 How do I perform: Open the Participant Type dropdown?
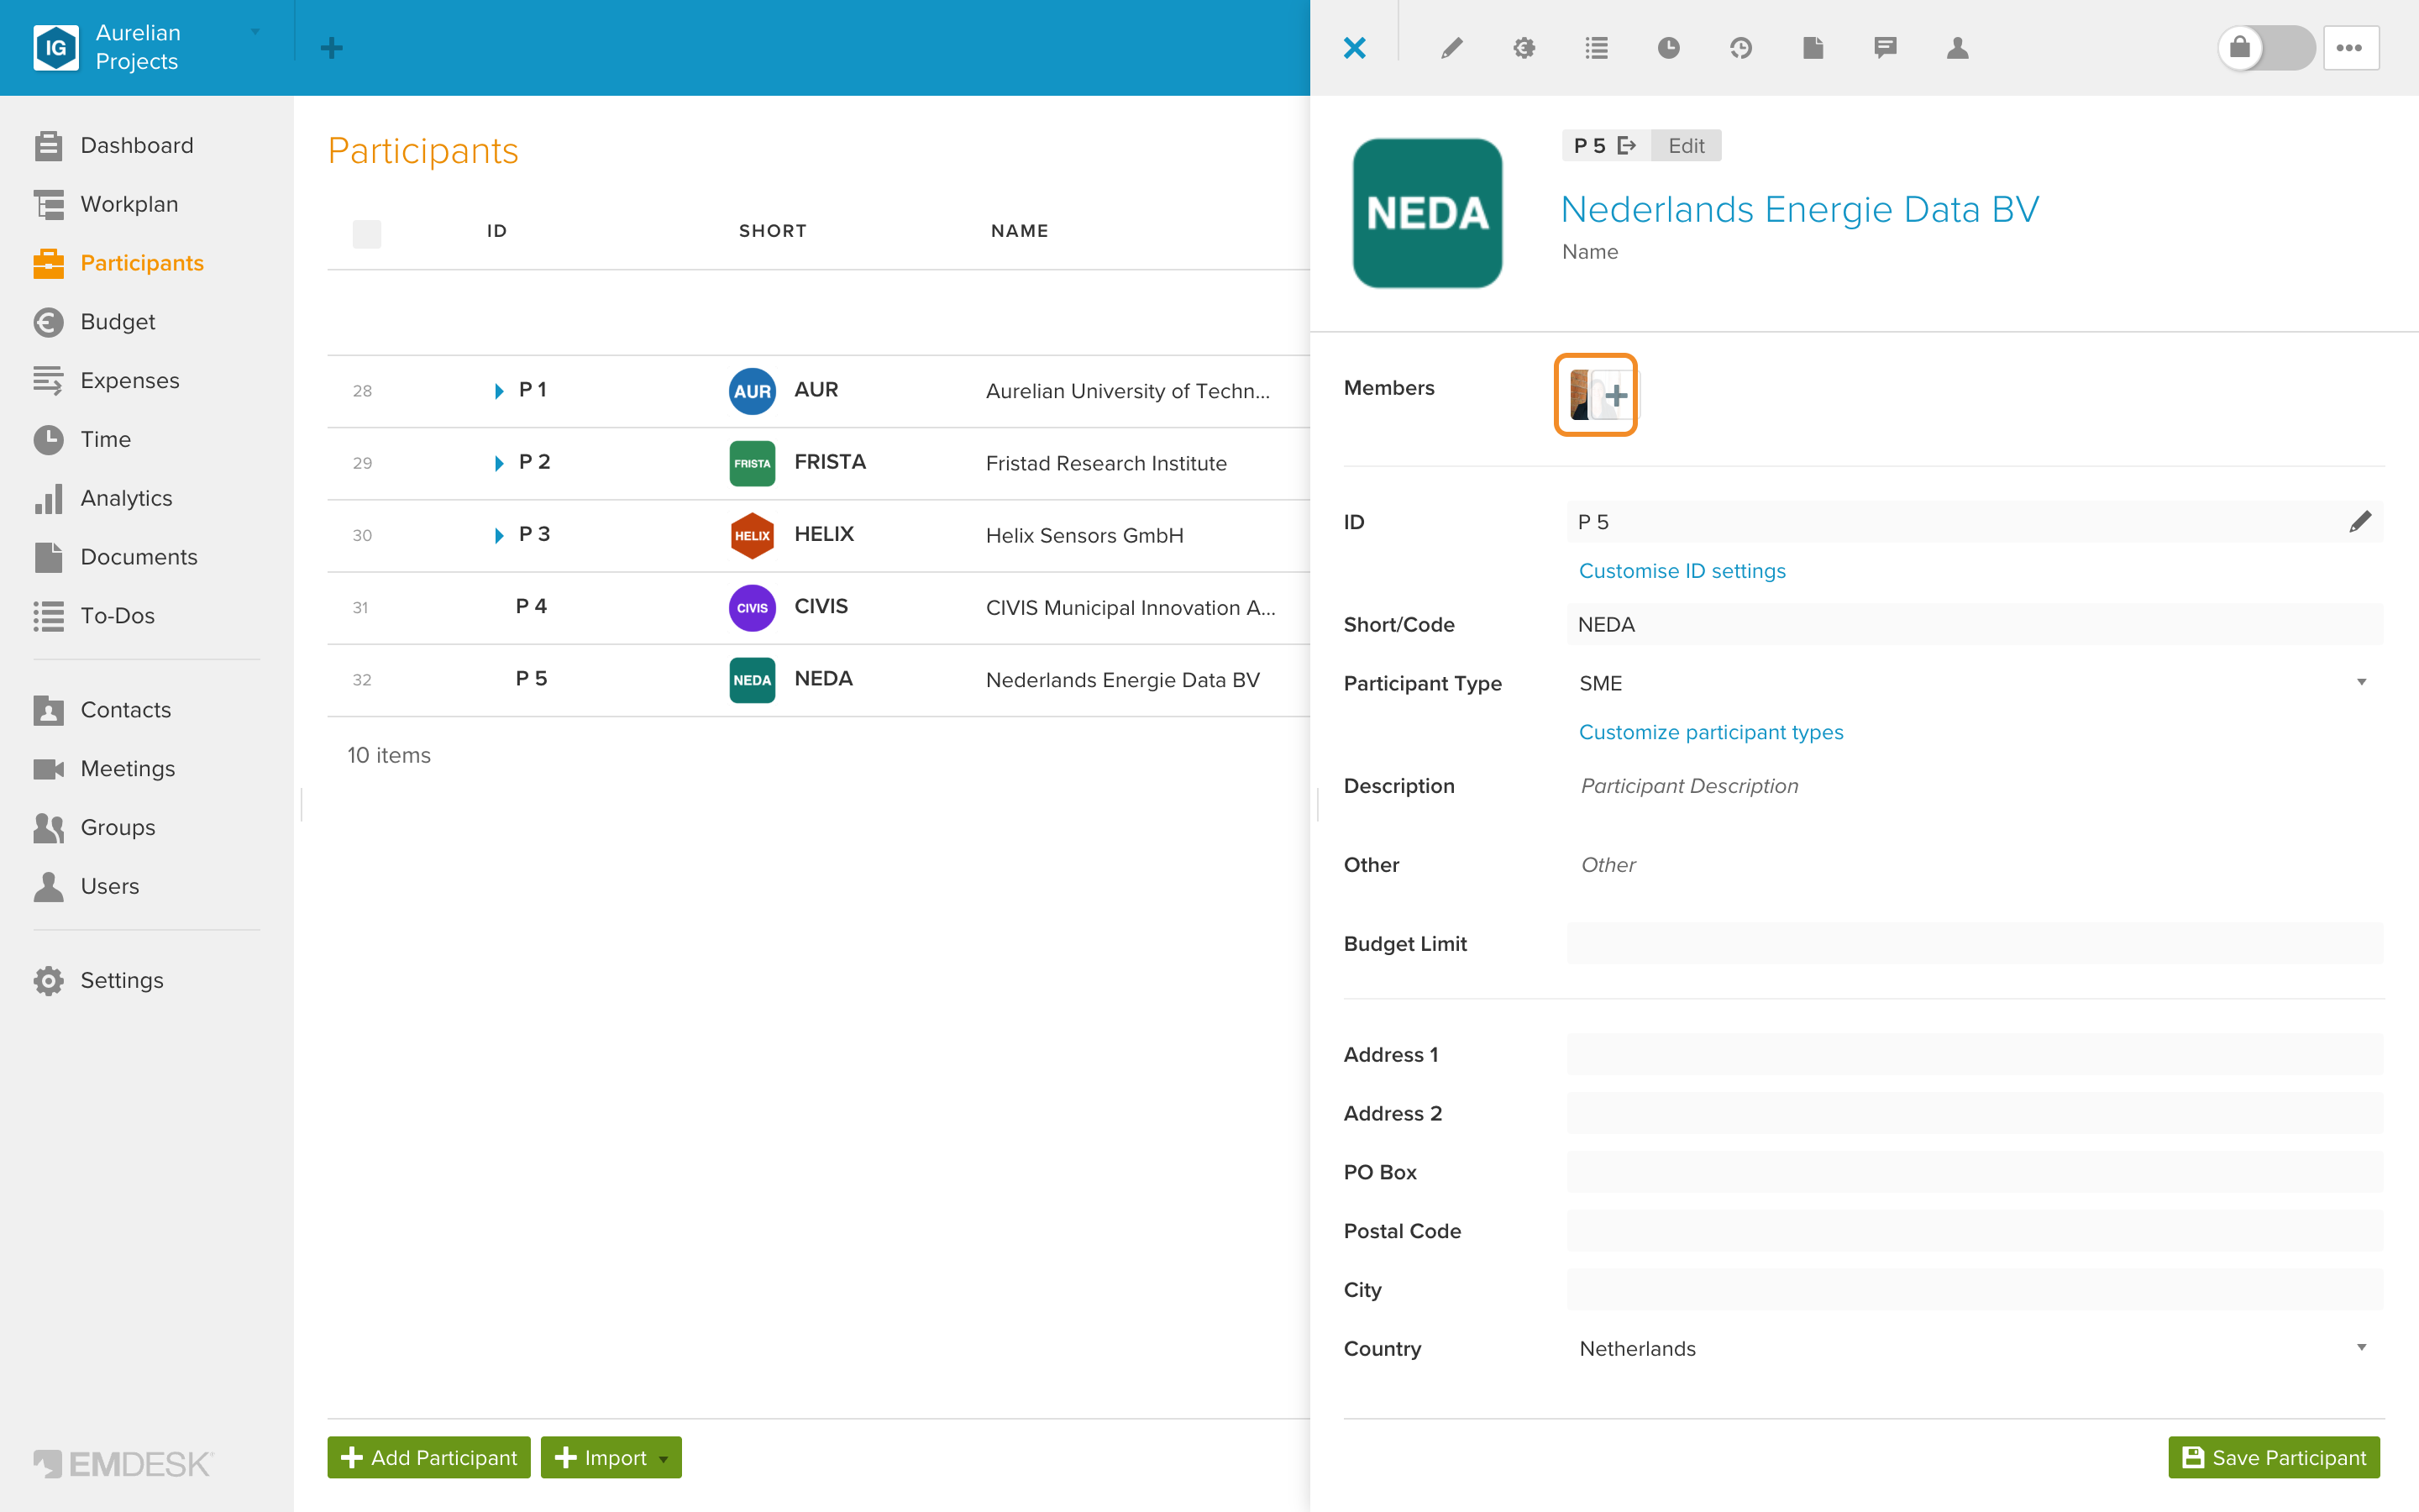click(1974, 683)
